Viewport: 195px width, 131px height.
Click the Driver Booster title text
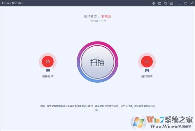pos(12,3)
